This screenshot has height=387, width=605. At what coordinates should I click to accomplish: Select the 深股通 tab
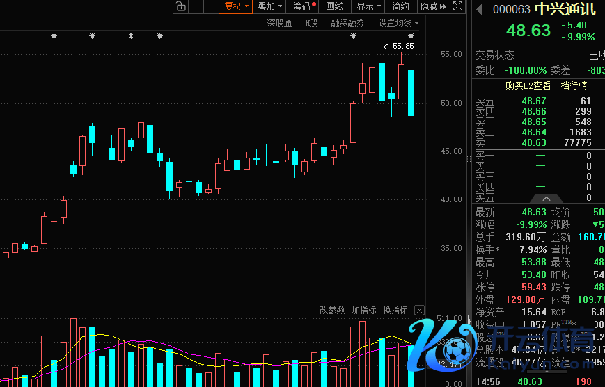click(x=279, y=23)
